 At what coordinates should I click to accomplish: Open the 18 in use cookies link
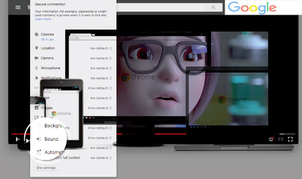(47, 39)
